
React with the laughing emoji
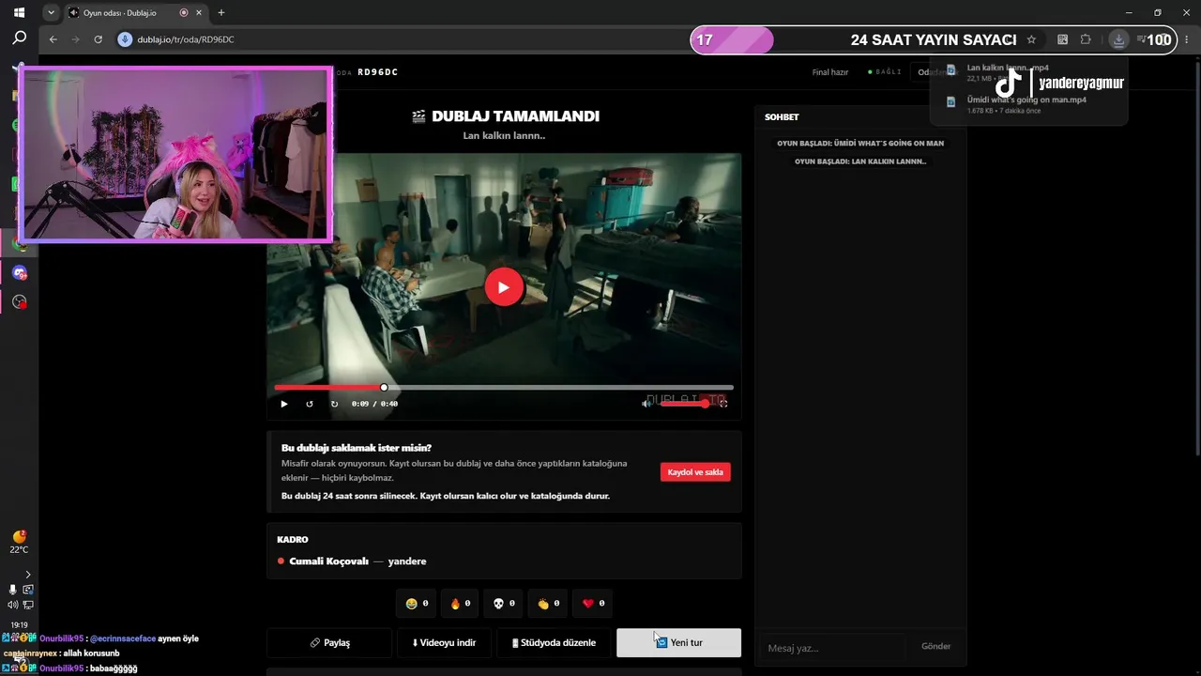coord(418,604)
